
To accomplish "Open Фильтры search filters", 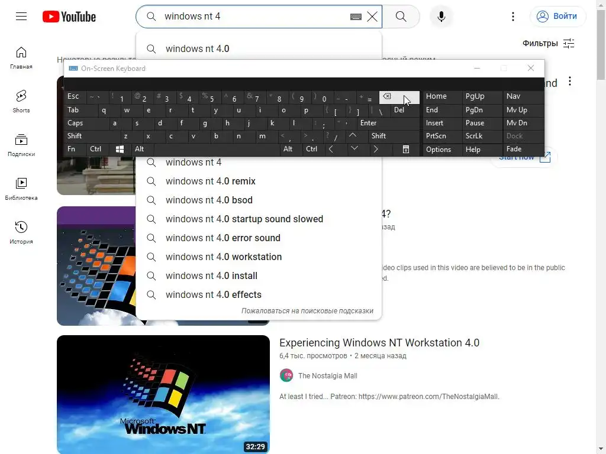I will coord(549,43).
